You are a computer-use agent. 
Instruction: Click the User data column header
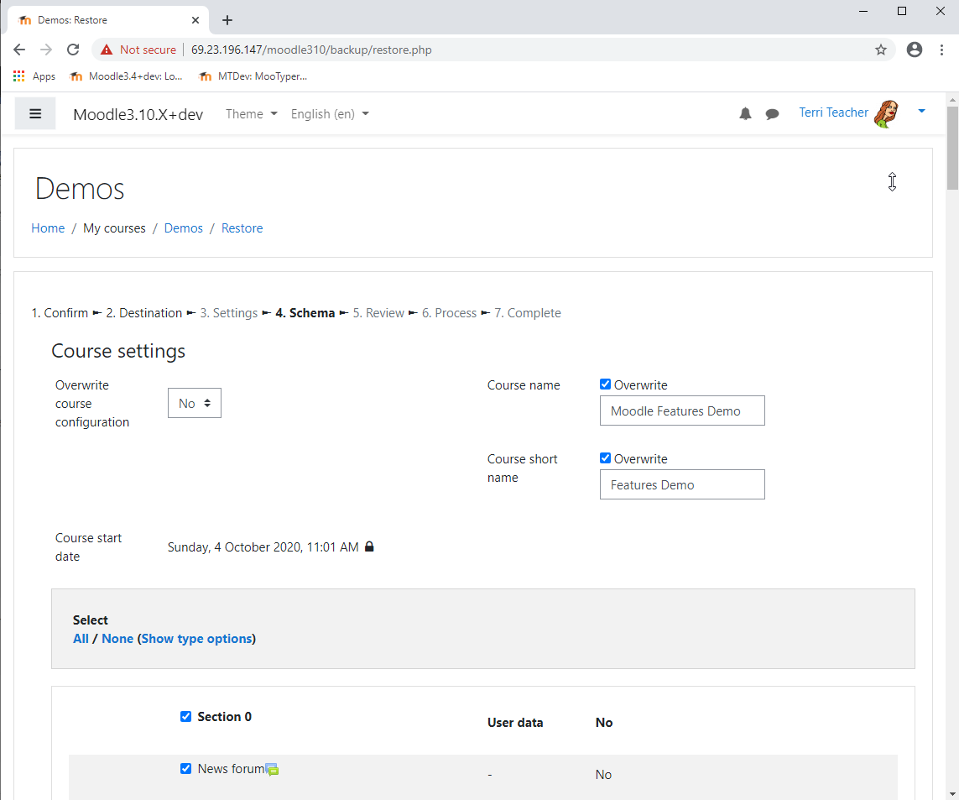pos(515,722)
